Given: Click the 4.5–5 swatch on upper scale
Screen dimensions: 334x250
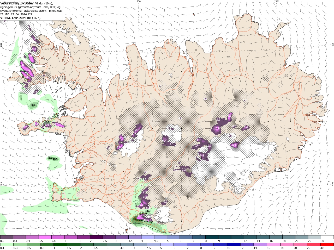Looking at the screenshot, I should [160, 237].
